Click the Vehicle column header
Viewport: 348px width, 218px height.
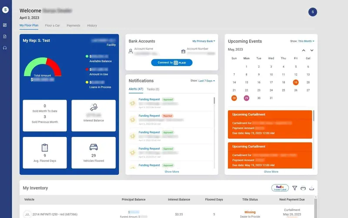[x=29, y=200]
